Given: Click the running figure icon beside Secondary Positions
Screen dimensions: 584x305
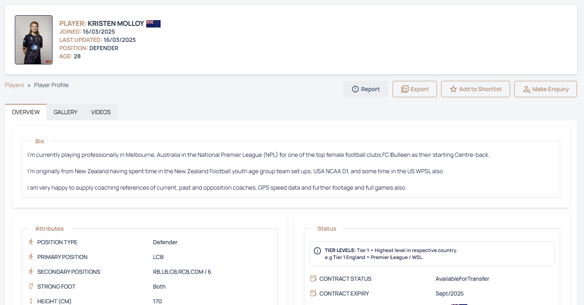Looking at the screenshot, I should coord(31,272).
